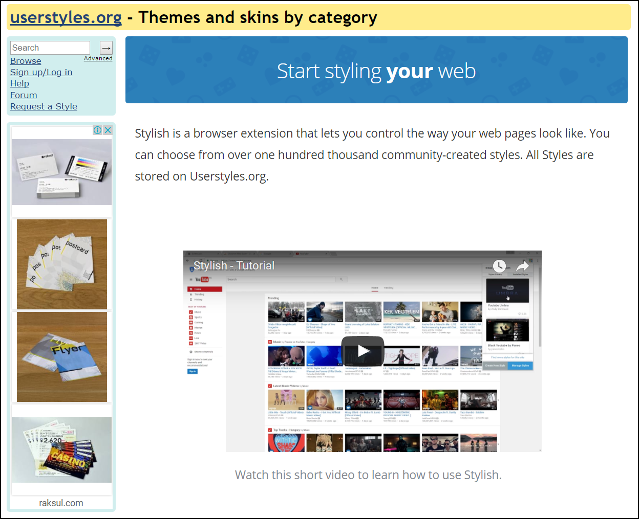Open the Sign up/Log in link

(41, 72)
